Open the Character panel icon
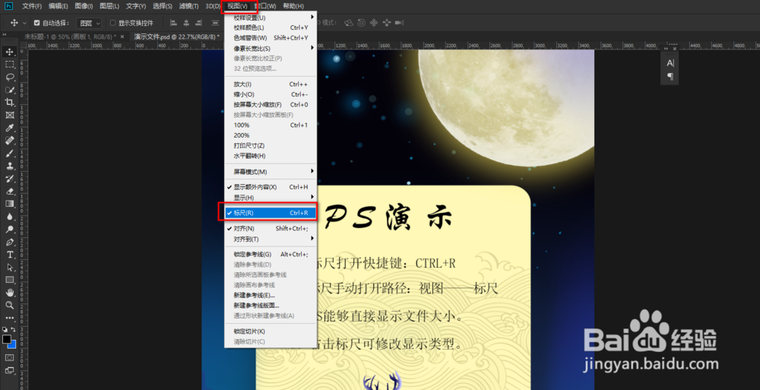This screenshot has height=390, width=760. [x=670, y=63]
